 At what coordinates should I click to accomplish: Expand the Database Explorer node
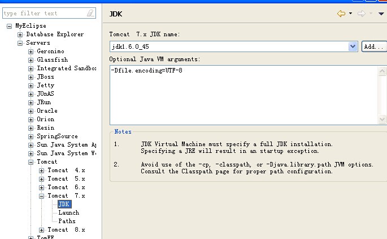click(x=20, y=35)
